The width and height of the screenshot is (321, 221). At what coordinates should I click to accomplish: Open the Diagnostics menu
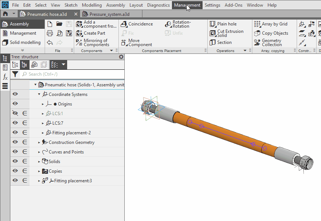click(x=158, y=5)
